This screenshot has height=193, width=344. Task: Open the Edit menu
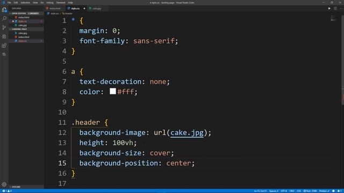[16, 3]
